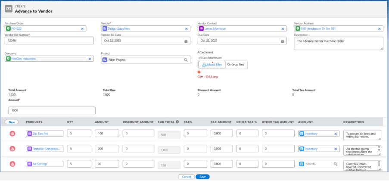Click the Sub Total info icon
The width and height of the screenshot is (389, 181).
[x=177, y=122]
